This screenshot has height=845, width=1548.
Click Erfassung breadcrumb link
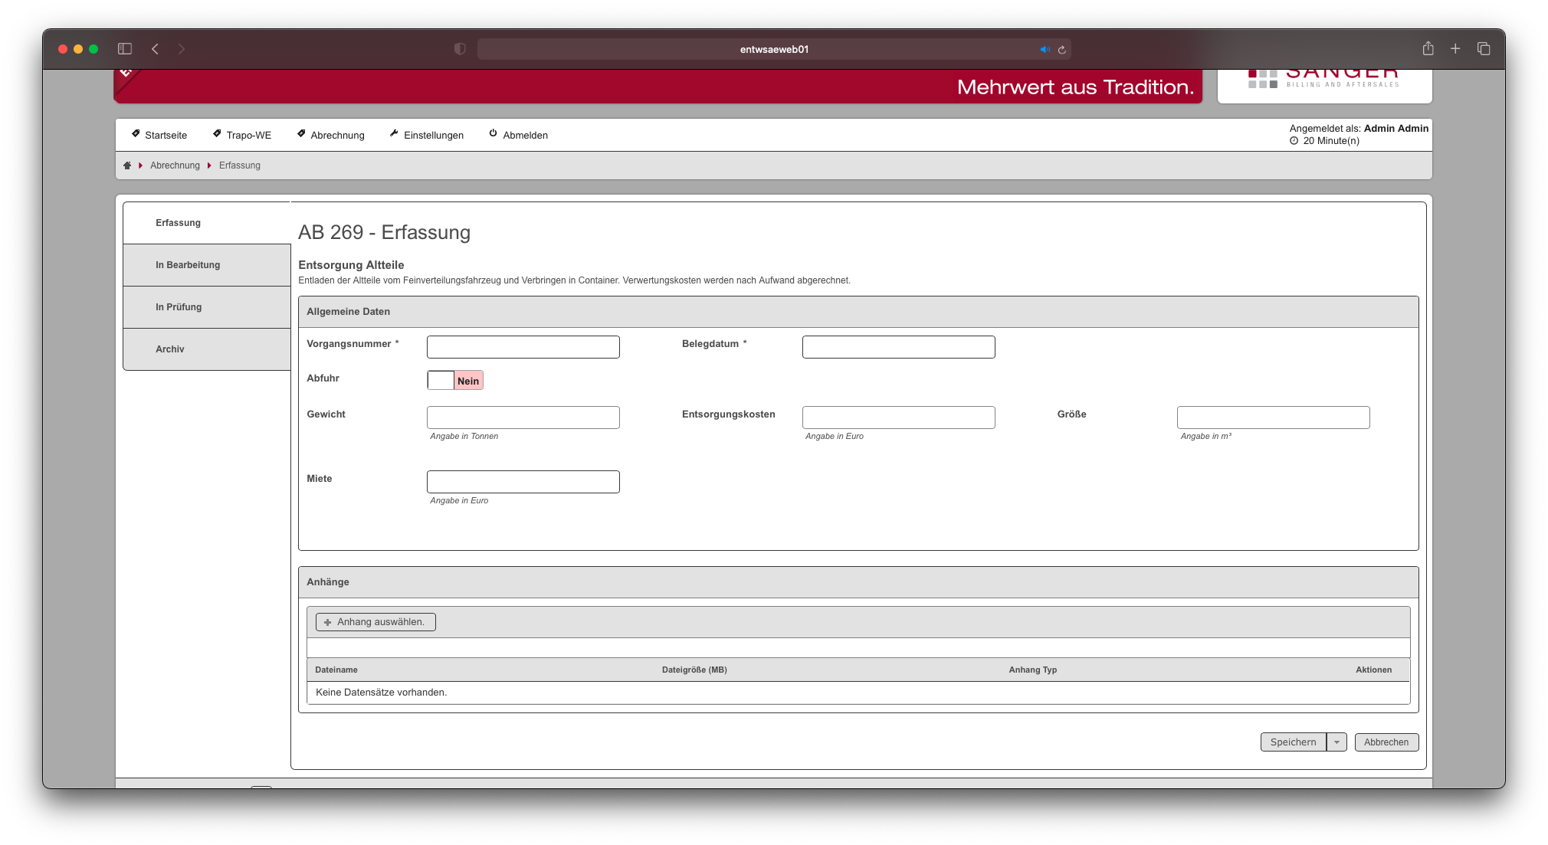click(240, 165)
